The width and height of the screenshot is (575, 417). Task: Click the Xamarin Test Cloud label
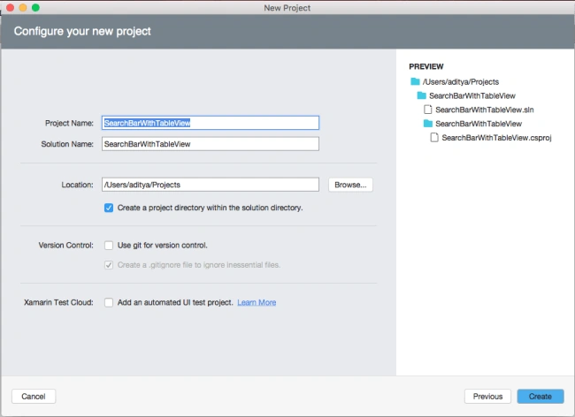[x=58, y=302]
